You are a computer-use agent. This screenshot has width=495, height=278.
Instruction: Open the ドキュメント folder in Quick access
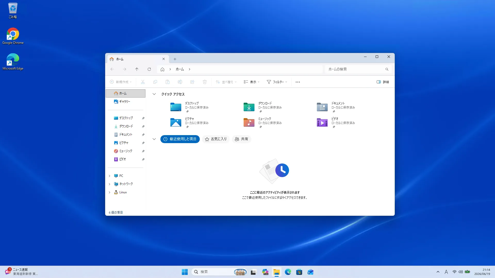coord(336,107)
